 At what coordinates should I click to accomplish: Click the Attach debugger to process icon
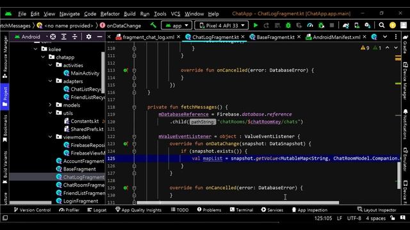(x=321, y=26)
